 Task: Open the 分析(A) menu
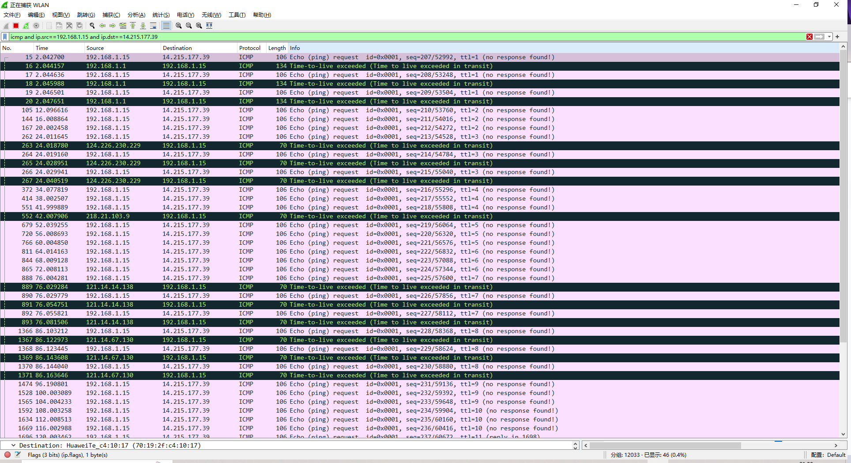pyautogui.click(x=136, y=15)
